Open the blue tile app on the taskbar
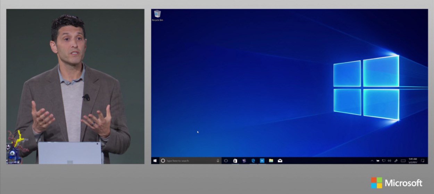 (x=262, y=161)
